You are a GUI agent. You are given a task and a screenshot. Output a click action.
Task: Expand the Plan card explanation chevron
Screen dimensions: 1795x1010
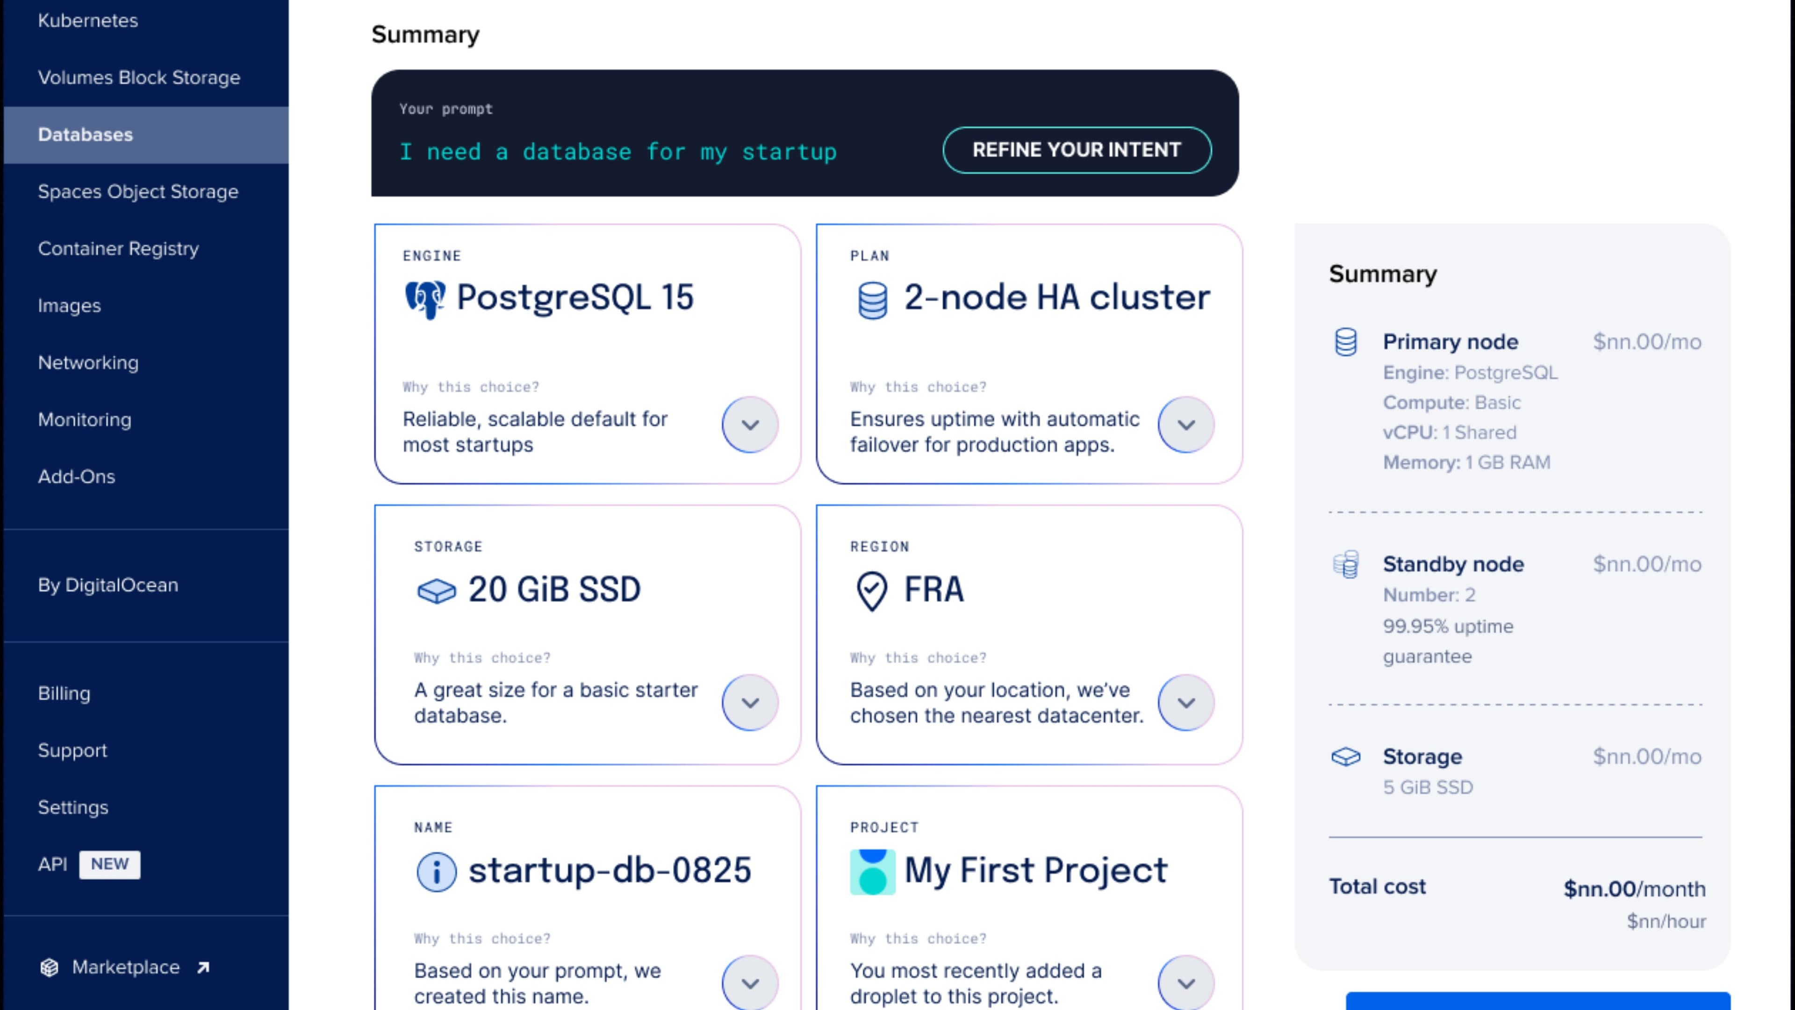pyautogui.click(x=1186, y=425)
